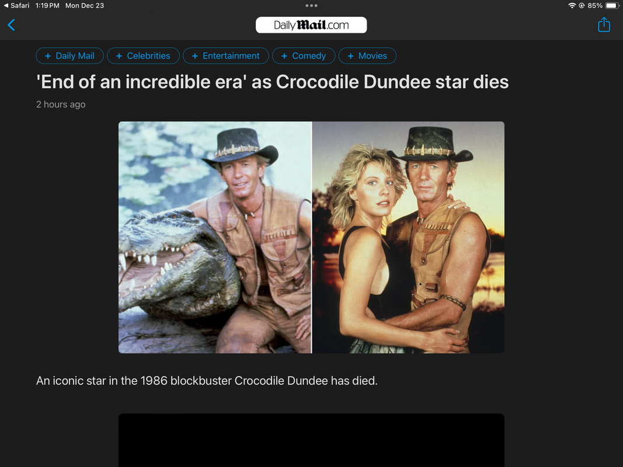The image size is (623, 467).
Task: Open the share sheet icon
Action: click(604, 25)
